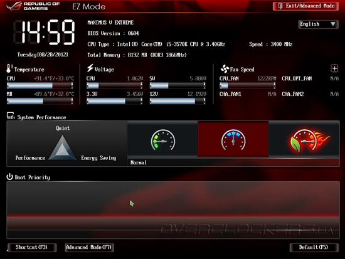Click the System Performance monitor icon
The height and width of the screenshot is (259, 345).
click(x=10, y=116)
